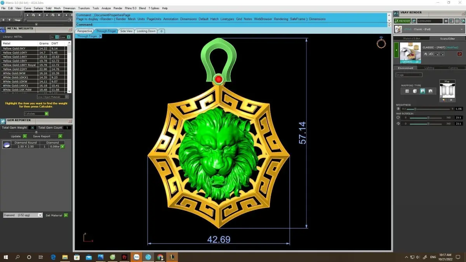Toggle the SV library switch
The image size is (466, 262).
pos(54,37)
